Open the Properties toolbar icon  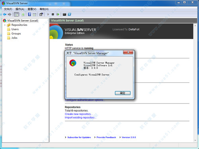click(41, 14)
